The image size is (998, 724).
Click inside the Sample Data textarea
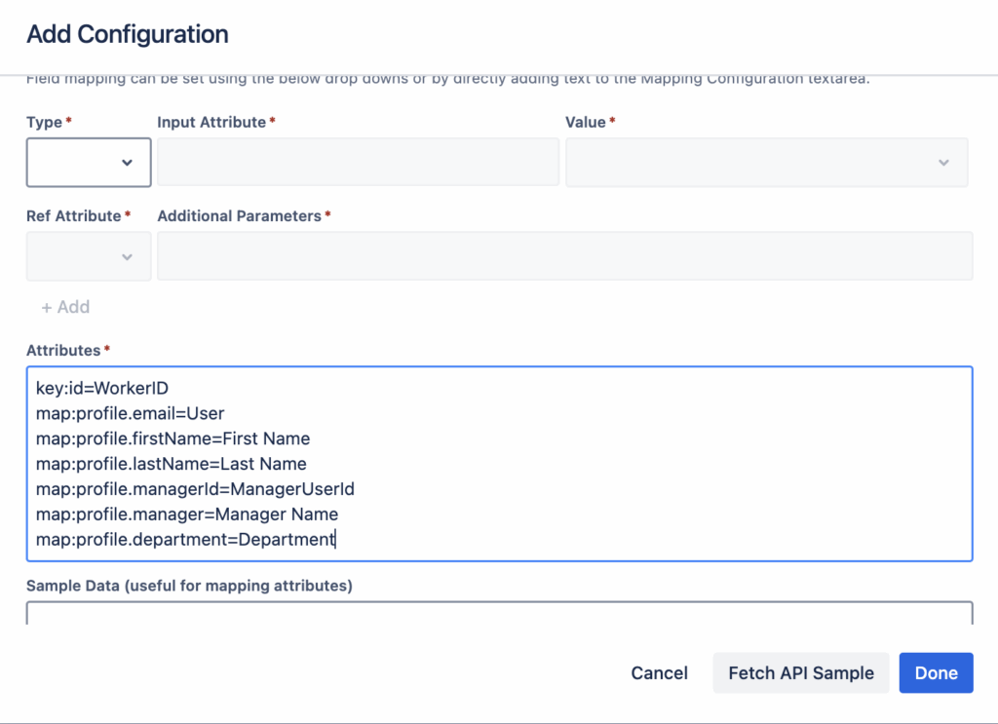coord(499,614)
